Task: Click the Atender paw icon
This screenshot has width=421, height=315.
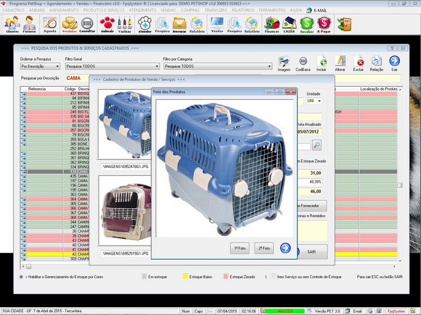Action: point(145,25)
